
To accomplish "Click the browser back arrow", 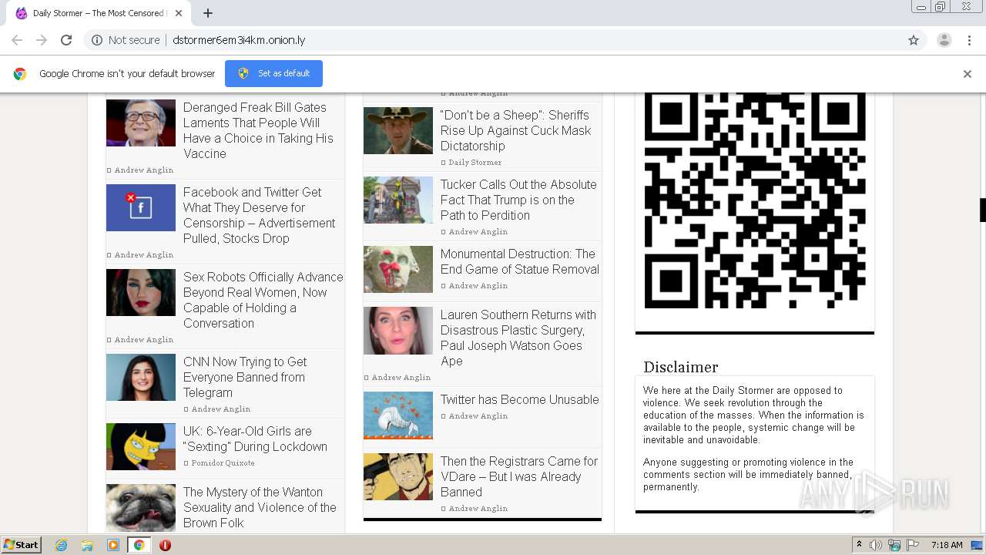I will 17,40.
